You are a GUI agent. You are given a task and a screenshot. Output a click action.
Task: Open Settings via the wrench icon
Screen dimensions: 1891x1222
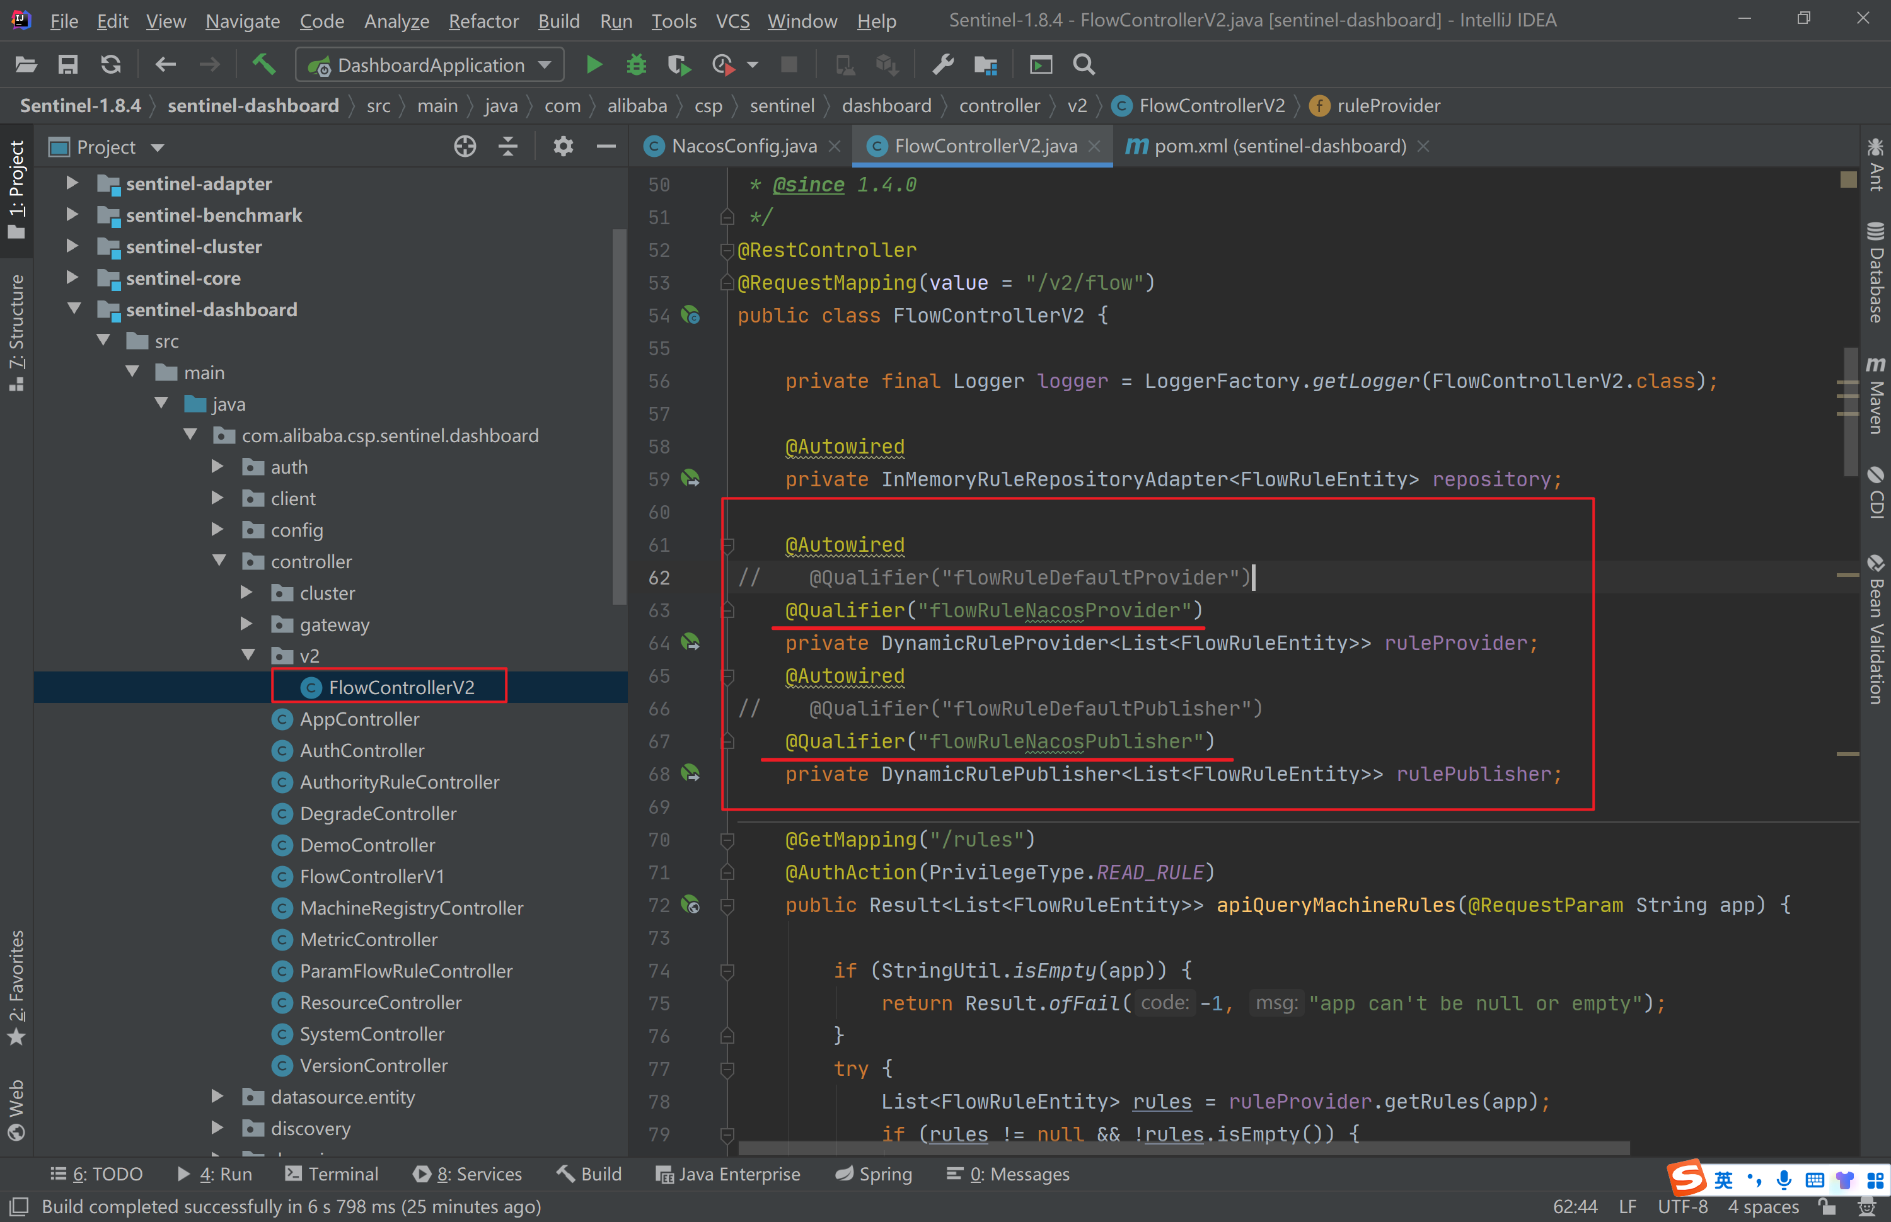coord(942,65)
